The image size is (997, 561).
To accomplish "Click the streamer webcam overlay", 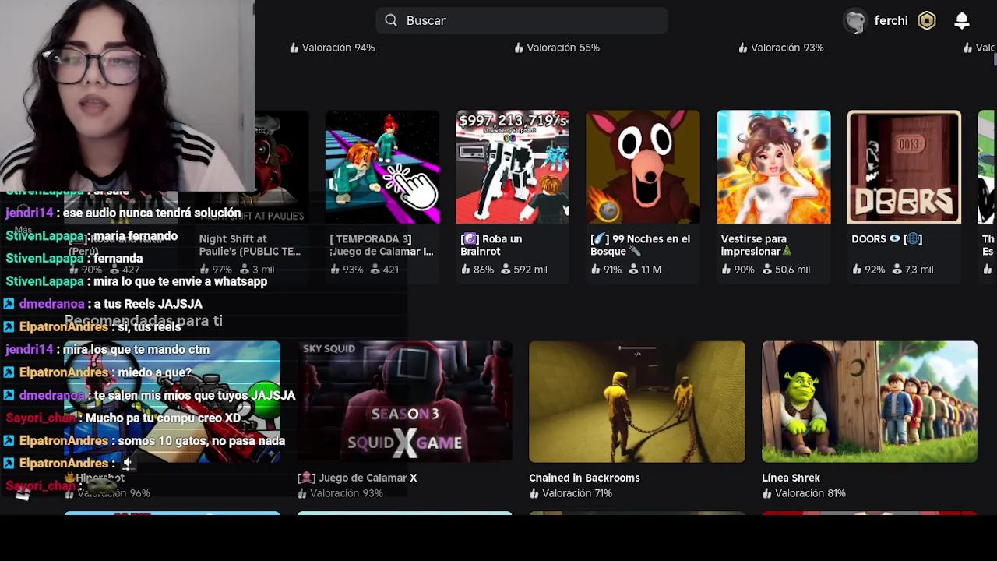I will pos(127,95).
